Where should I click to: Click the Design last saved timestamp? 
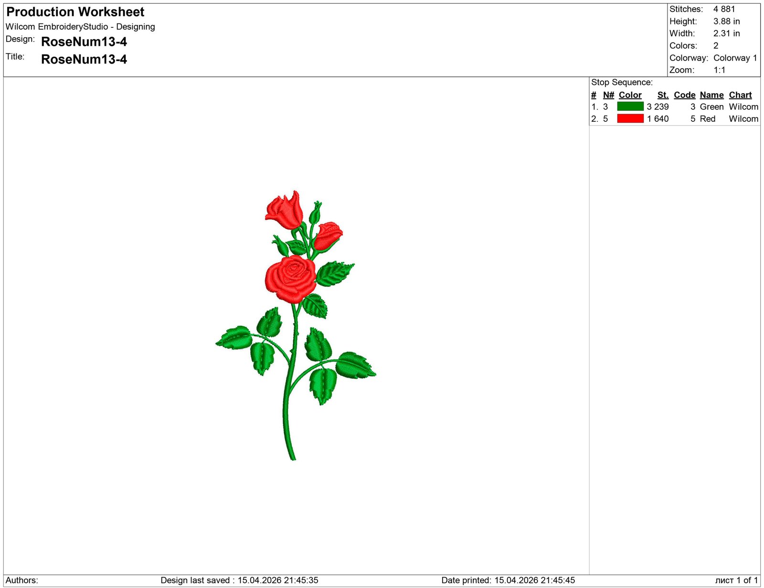coord(239,580)
